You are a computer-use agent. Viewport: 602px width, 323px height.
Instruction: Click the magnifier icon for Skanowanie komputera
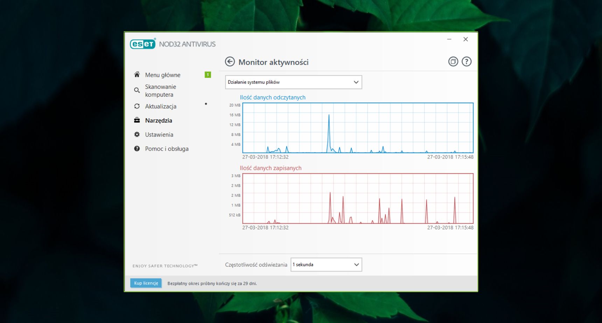(137, 90)
